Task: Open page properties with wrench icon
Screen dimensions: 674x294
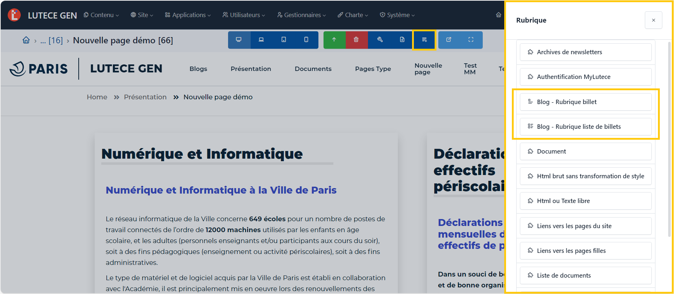Action: [x=380, y=40]
